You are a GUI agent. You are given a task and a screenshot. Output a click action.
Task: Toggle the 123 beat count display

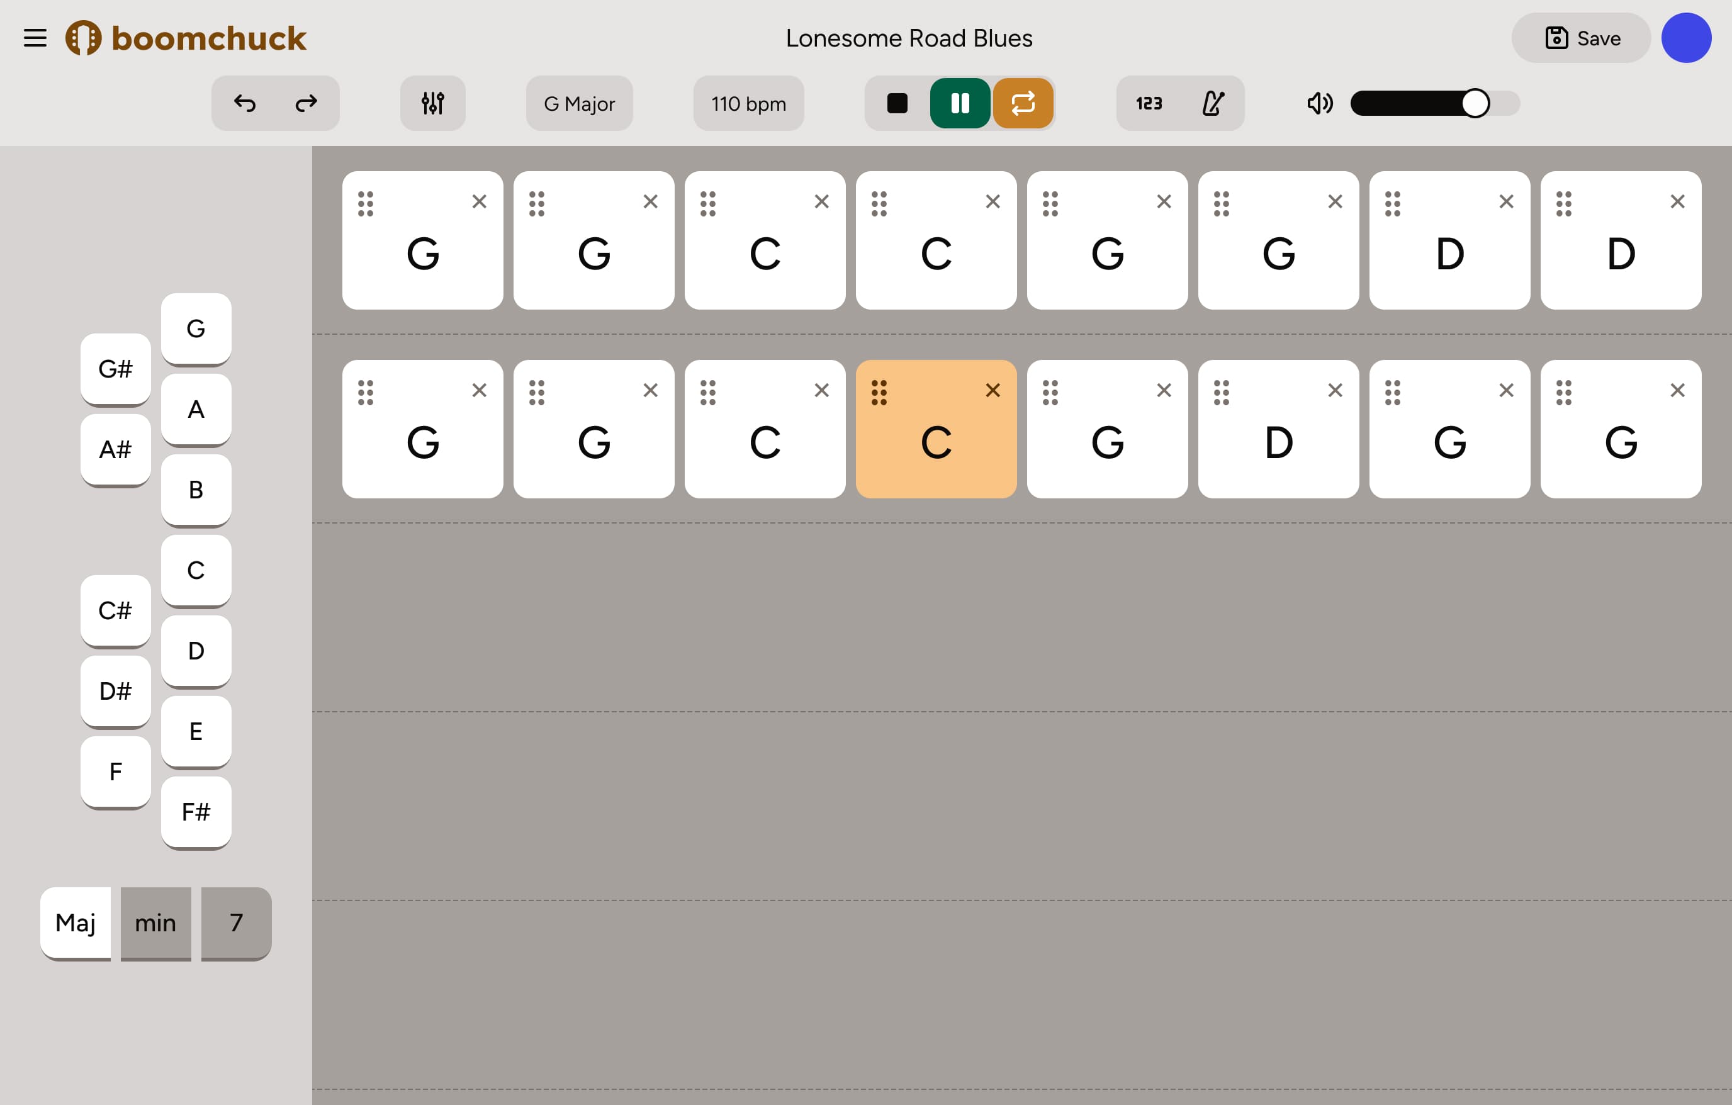tap(1148, 104)
